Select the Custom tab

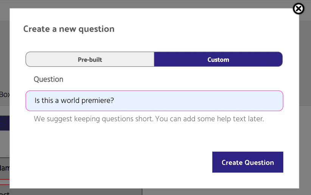click(218, 59)
